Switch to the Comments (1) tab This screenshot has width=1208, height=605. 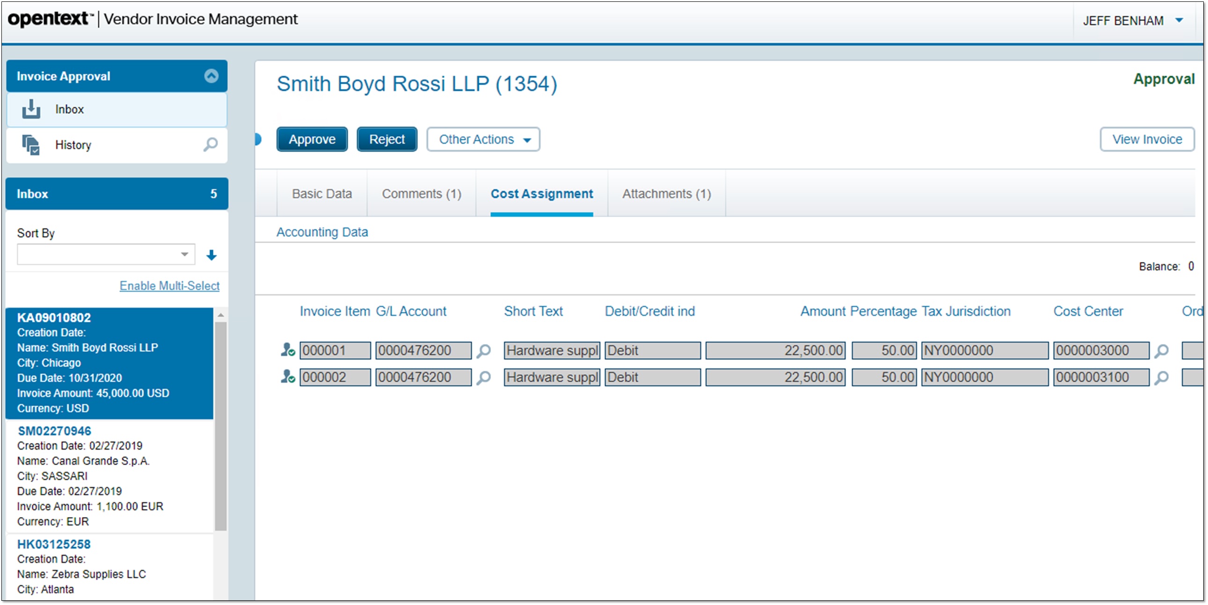pos(422,194)
